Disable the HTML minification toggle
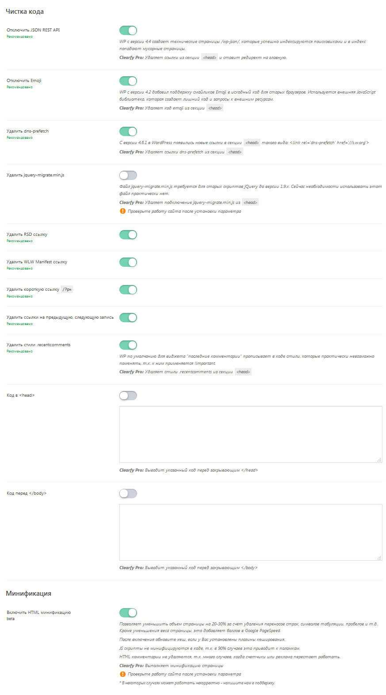This screenshot has height=695, width=386. 128,613
